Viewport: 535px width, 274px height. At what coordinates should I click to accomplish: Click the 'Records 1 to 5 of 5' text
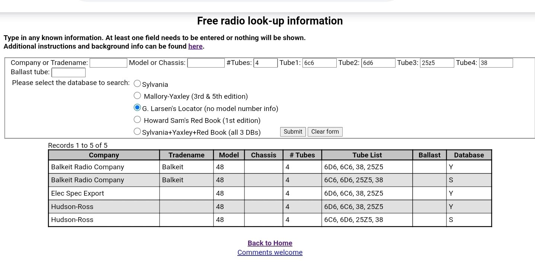tap(78, 146)
